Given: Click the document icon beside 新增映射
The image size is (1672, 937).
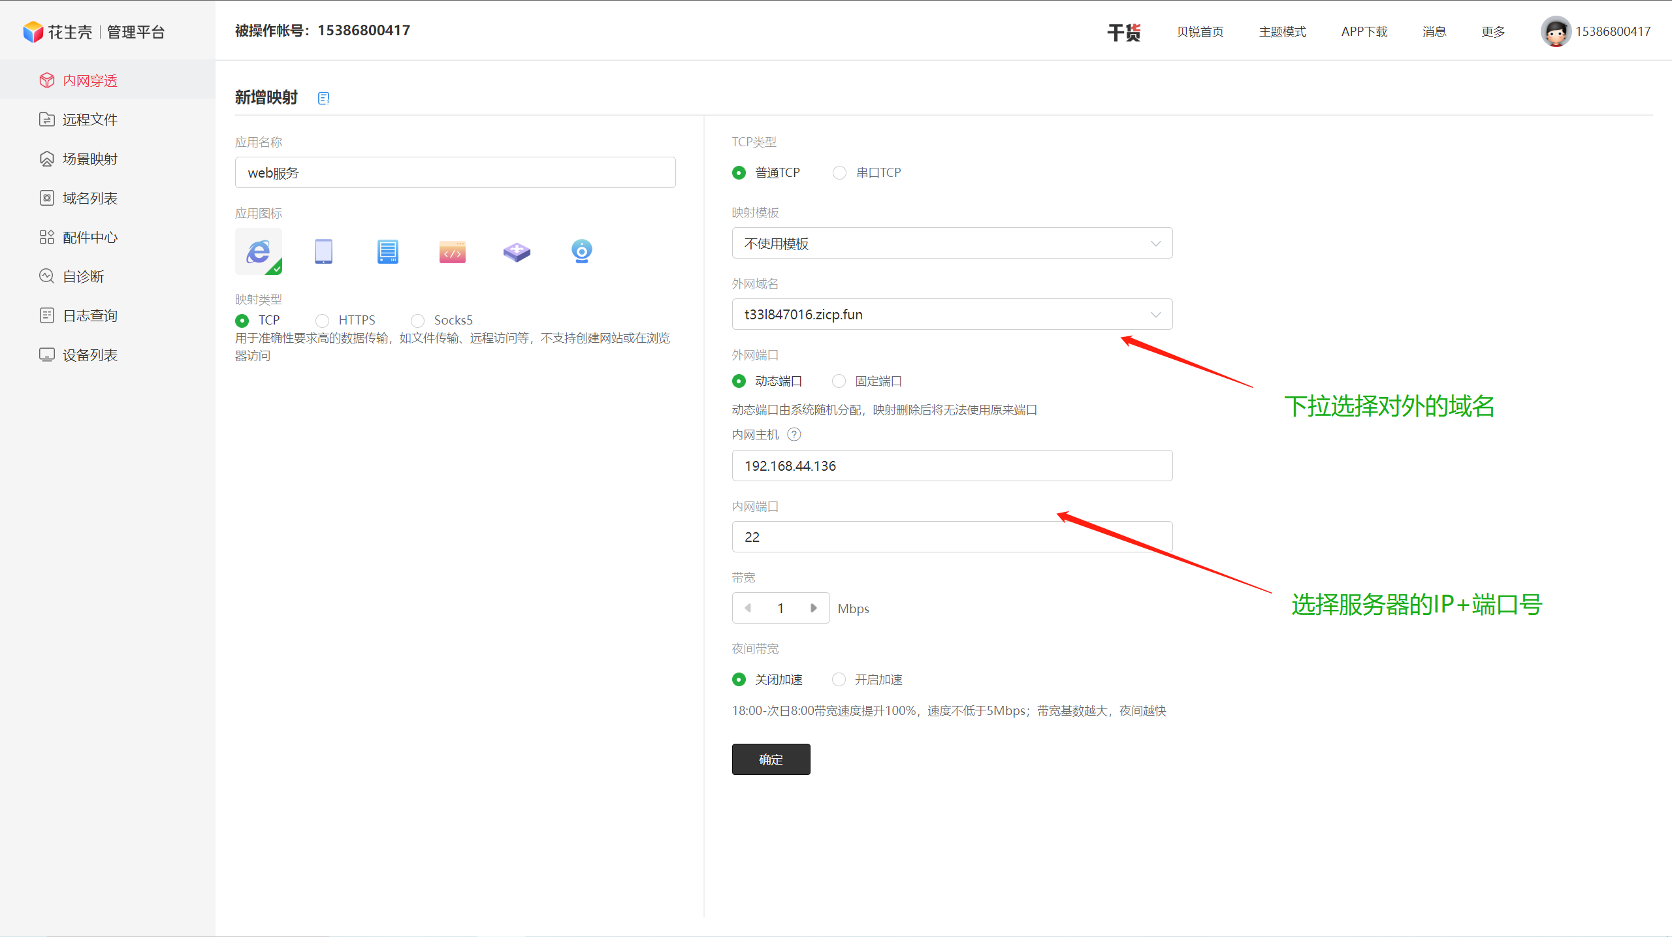Looking at the screenshot, I should point(323,98).
